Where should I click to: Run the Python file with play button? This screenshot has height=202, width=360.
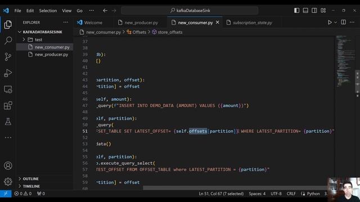330,22
